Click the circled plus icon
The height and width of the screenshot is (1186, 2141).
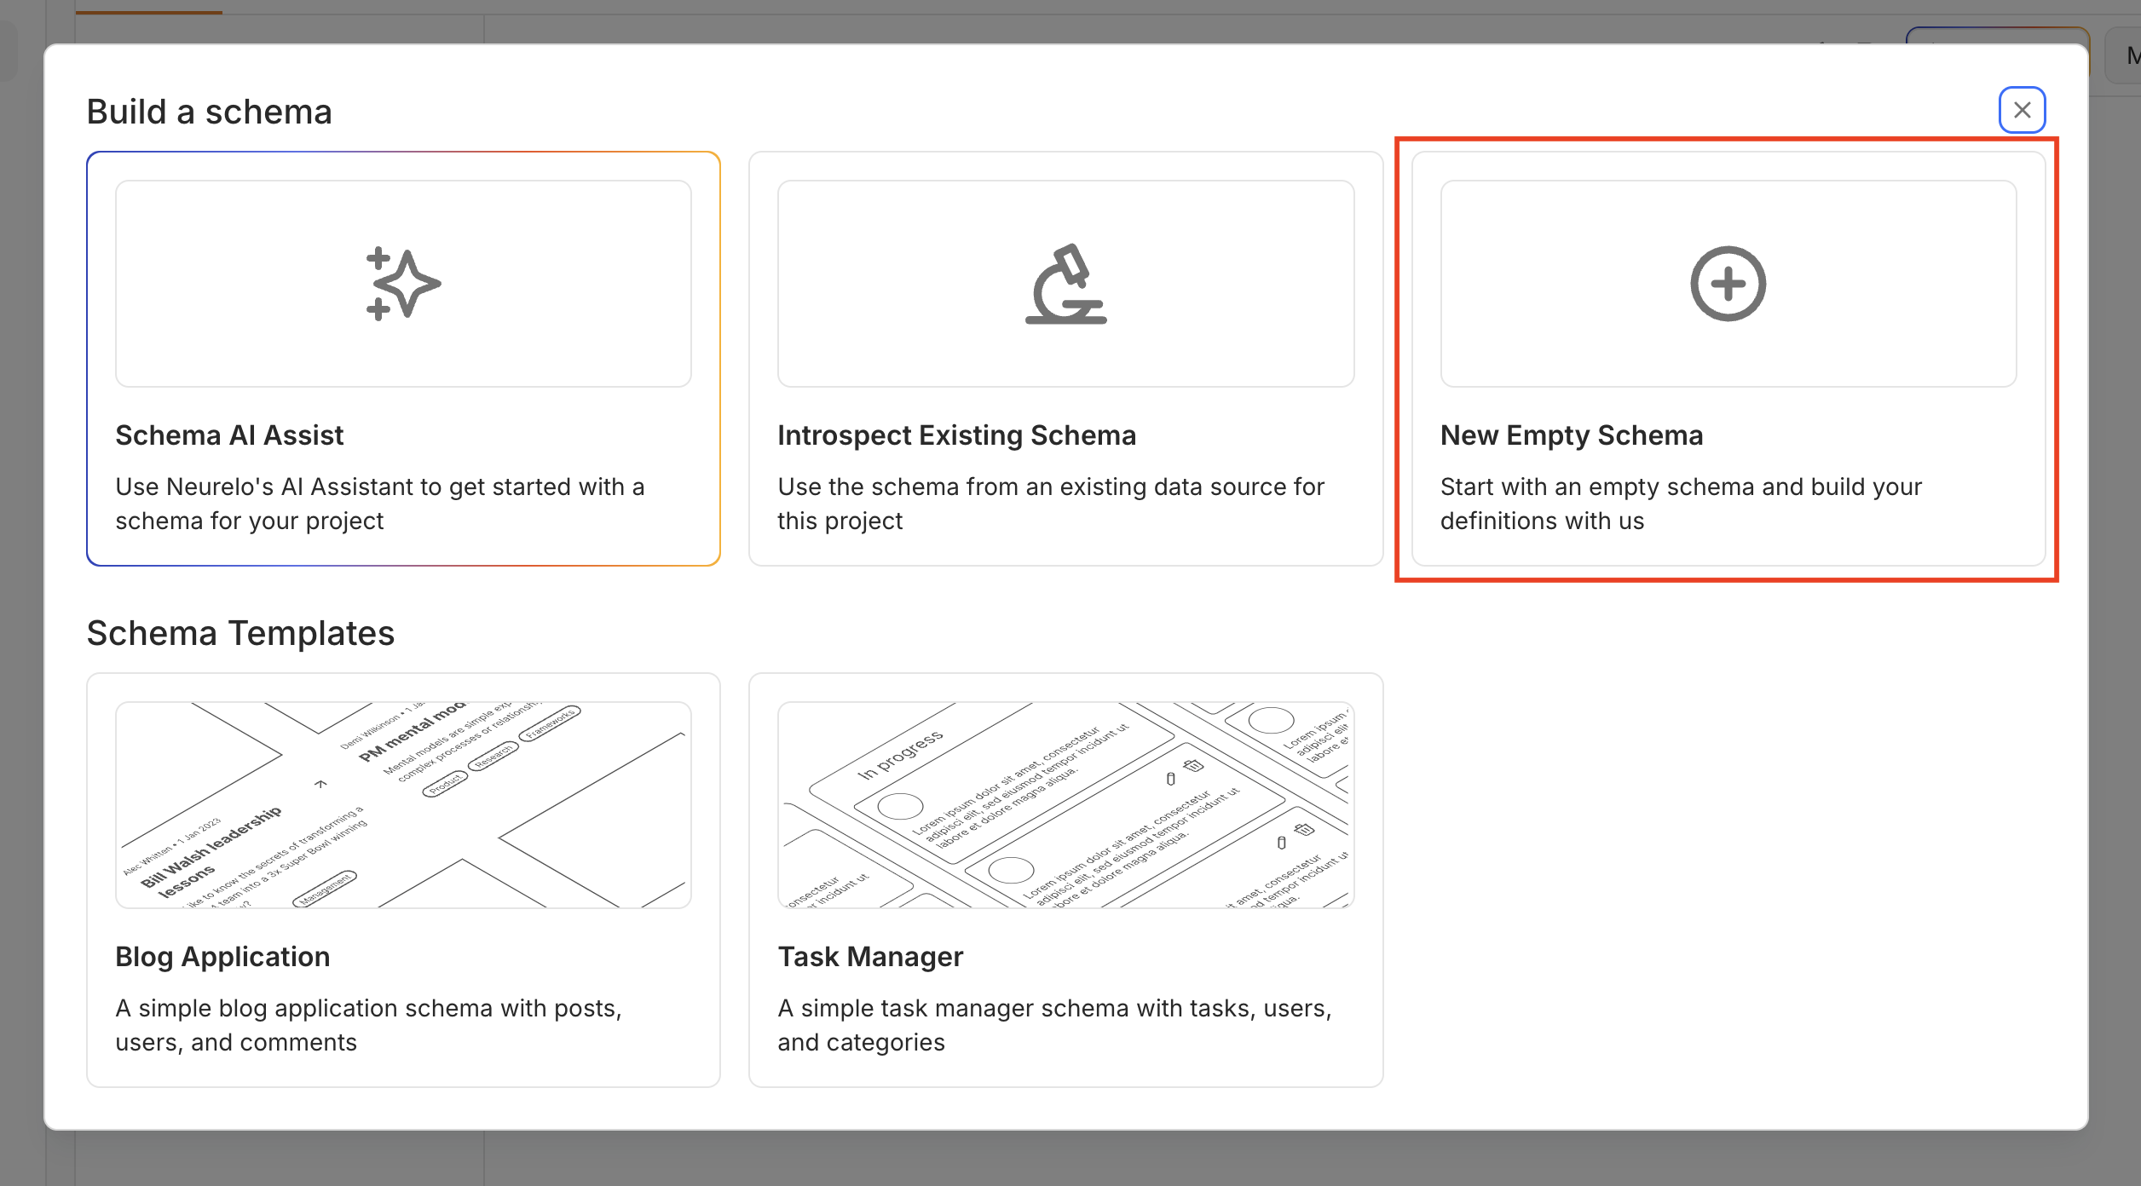(1728, 284)
